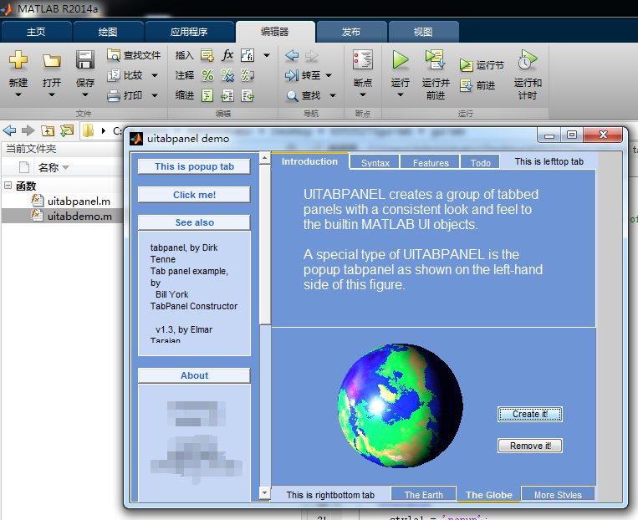
Task: Click the Run Section (运行节) icon
Action: point(466,65)
